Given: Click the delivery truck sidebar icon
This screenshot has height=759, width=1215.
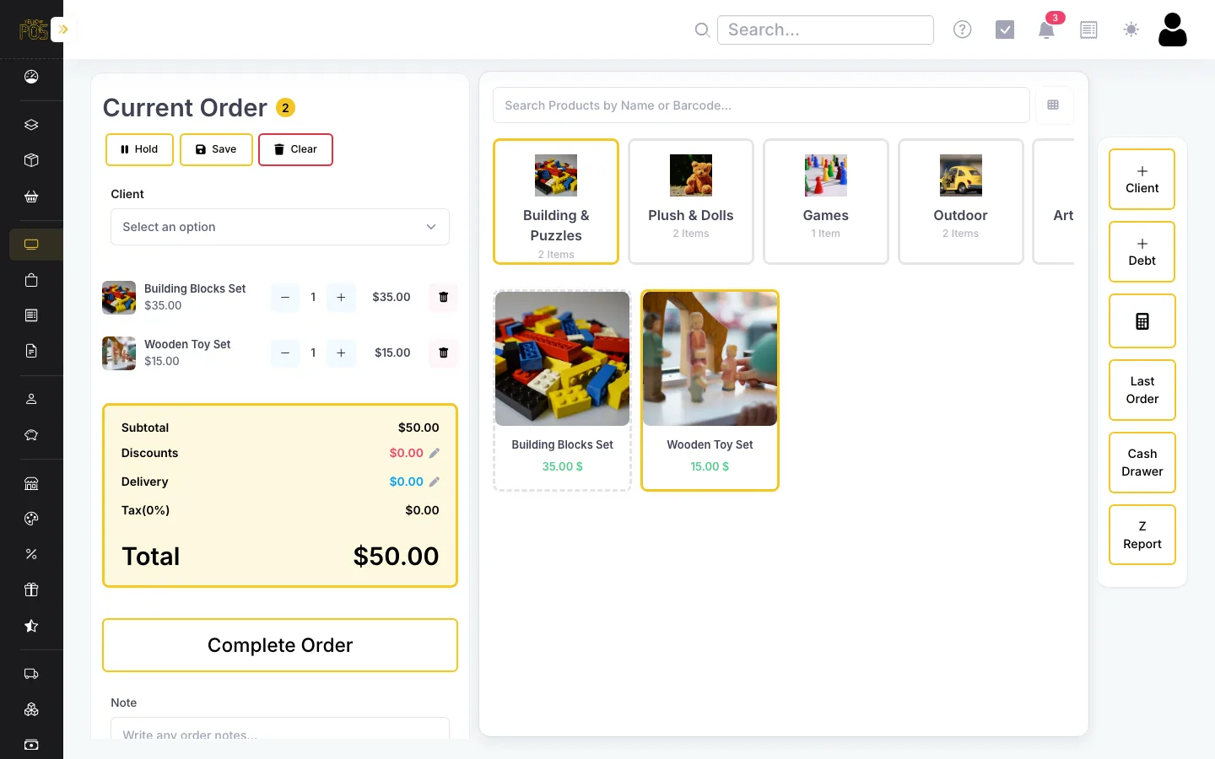Looking at the screenshot, I should (31, 674).
